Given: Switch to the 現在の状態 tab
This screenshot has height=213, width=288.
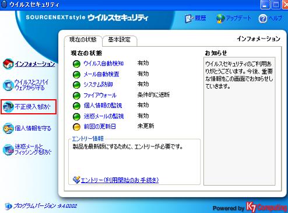Looking at the screenshot, I should [83, 40].
